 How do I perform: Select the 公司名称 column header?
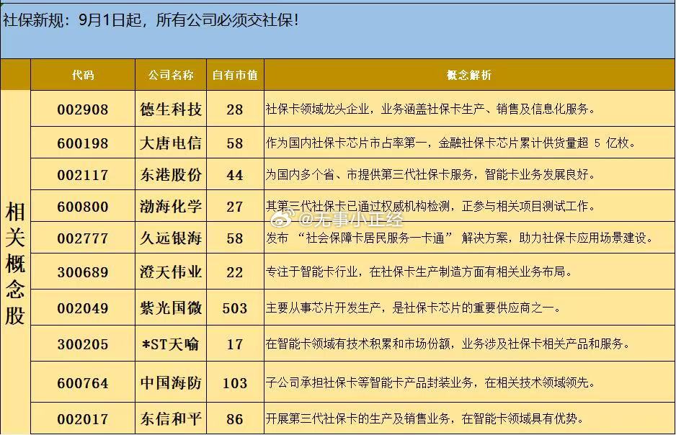click(x=171, y=75)
